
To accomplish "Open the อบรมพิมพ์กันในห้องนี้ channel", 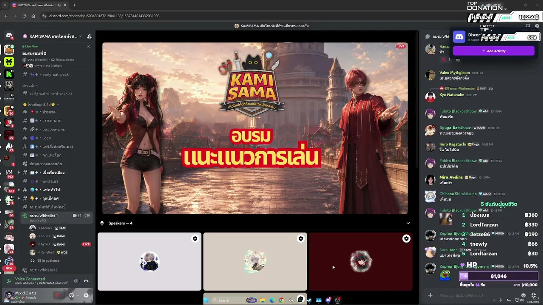I will (56, 207).
